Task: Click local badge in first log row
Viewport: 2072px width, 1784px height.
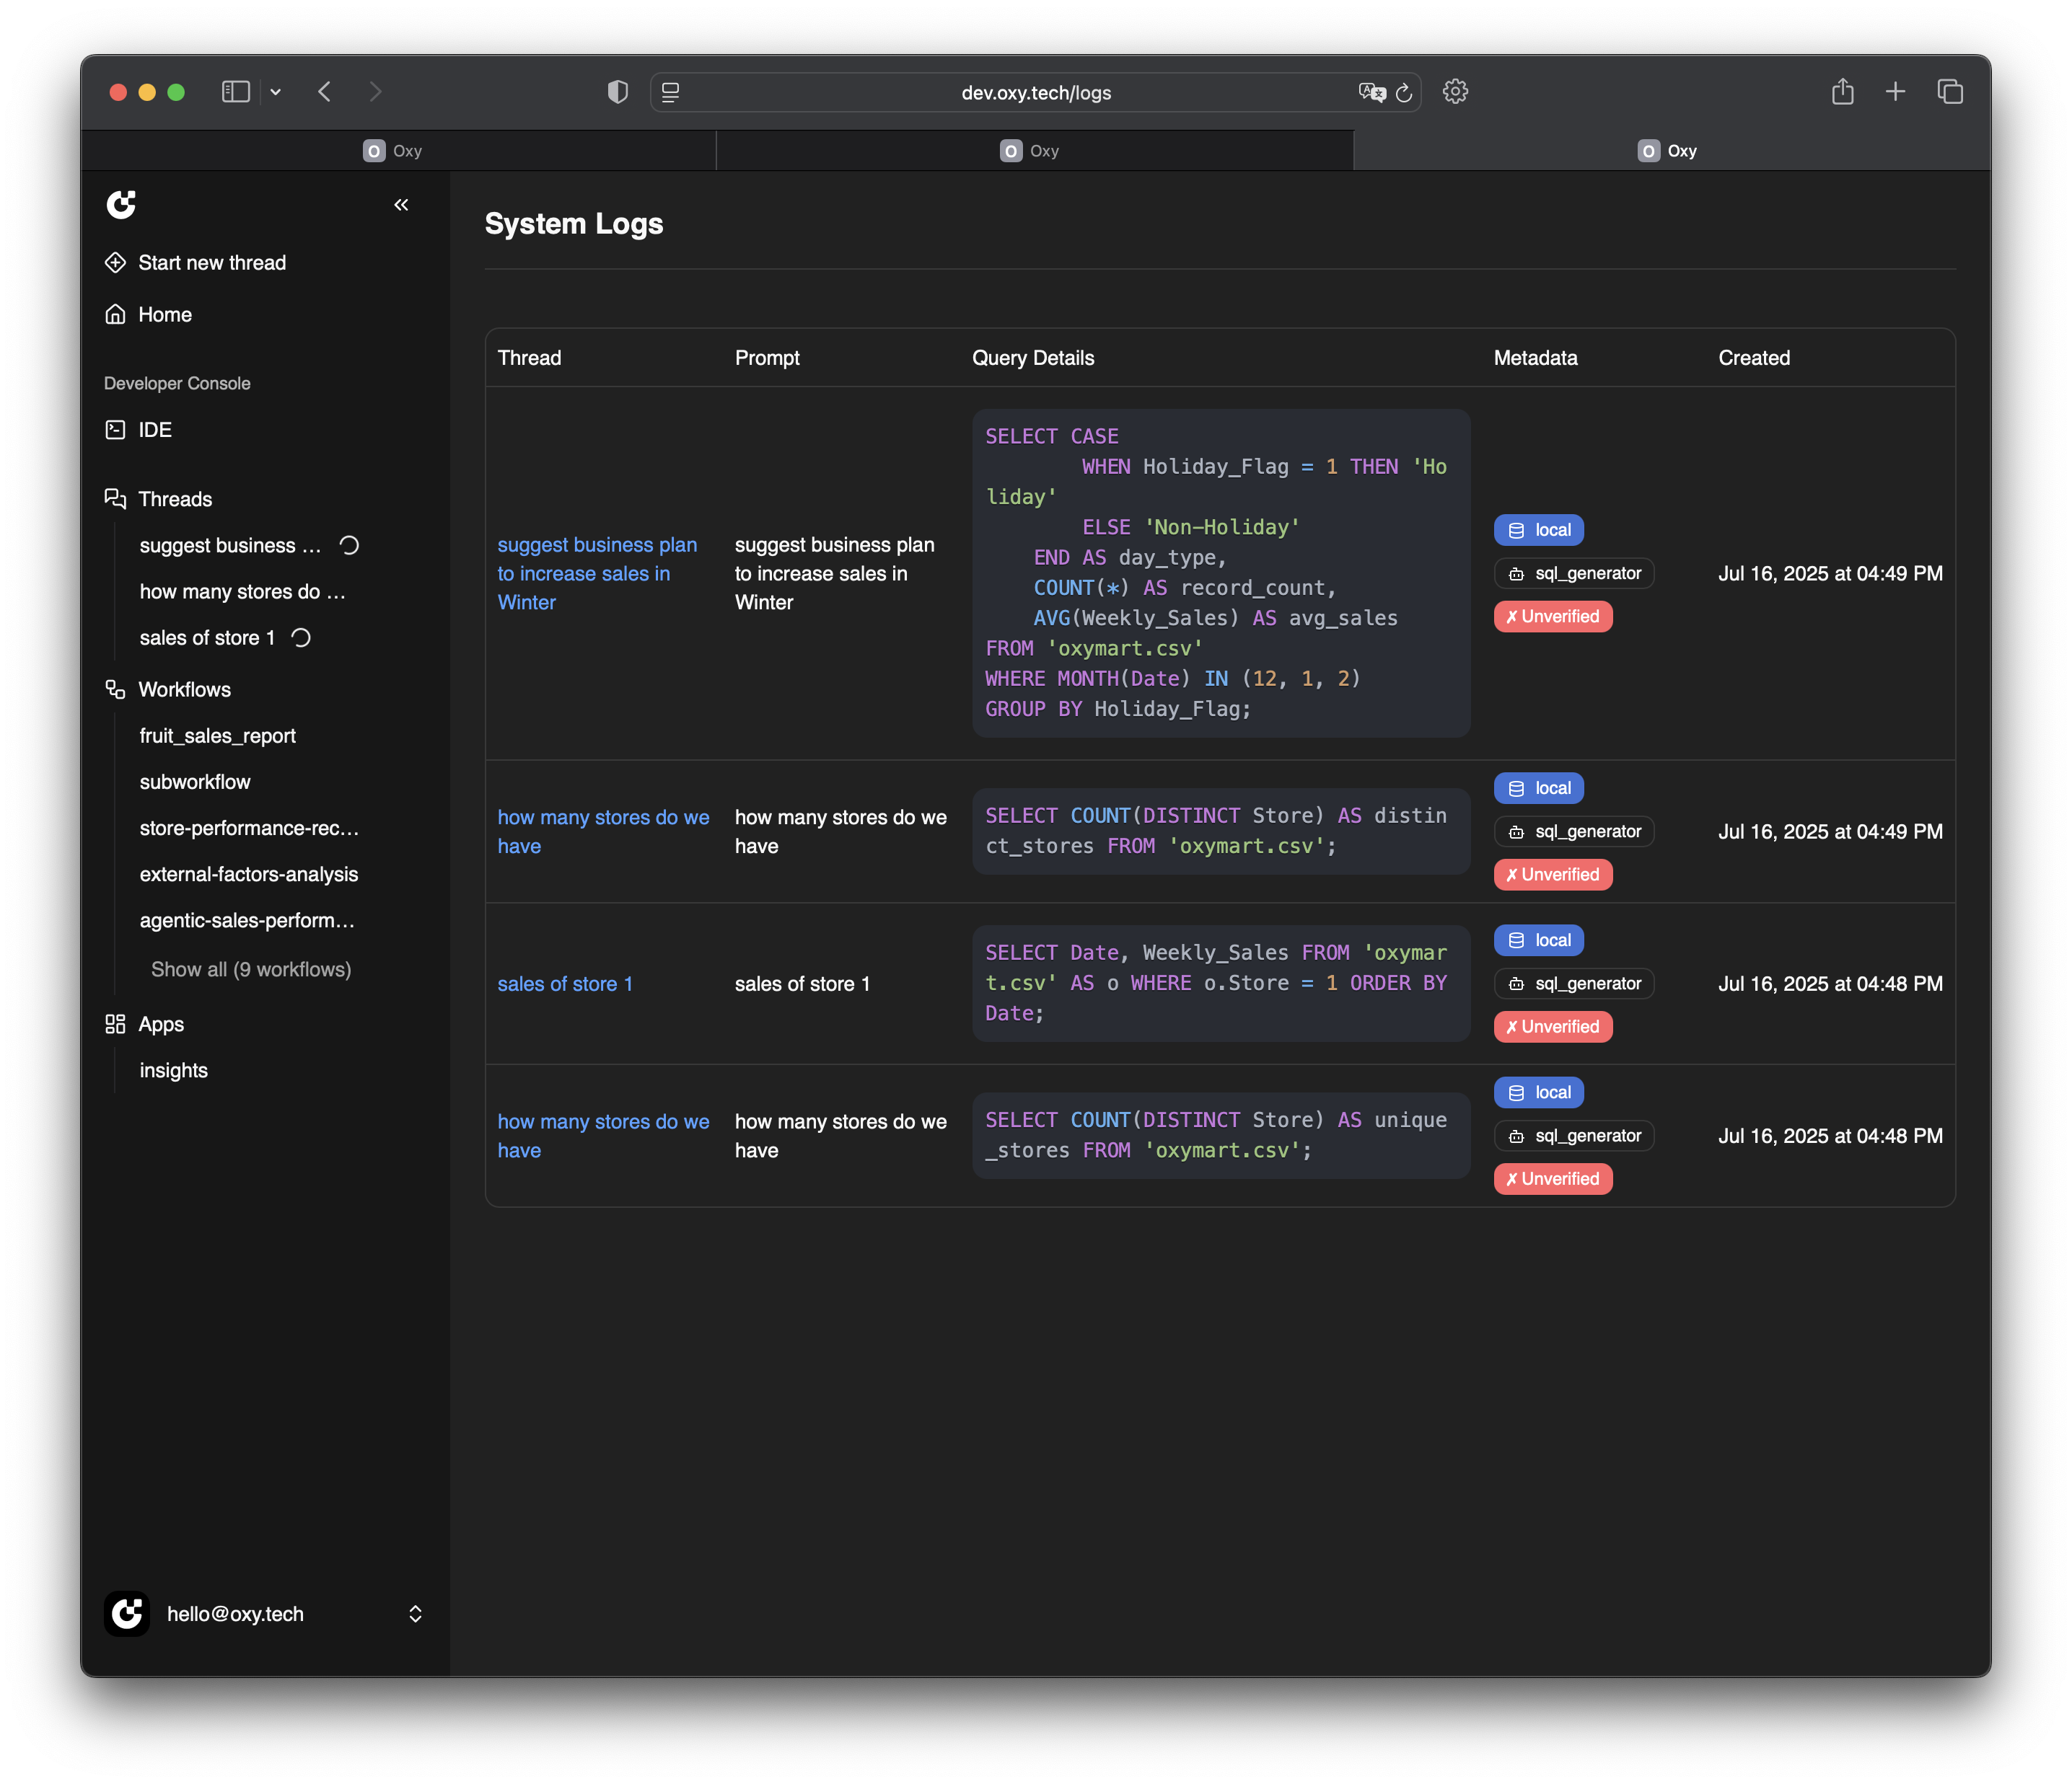Action: (x=1539, y=530)
